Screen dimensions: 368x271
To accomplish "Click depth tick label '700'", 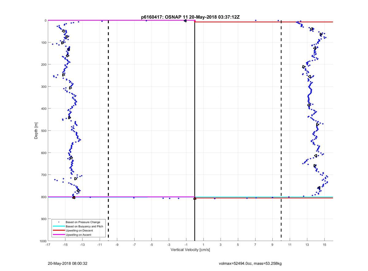I will pyautogui.click(x=44, y=175).
